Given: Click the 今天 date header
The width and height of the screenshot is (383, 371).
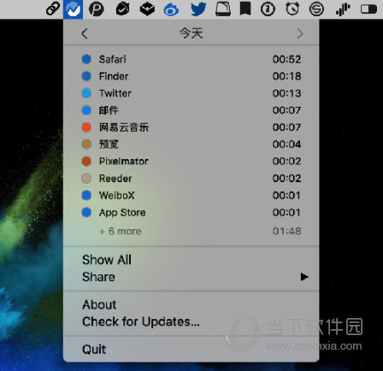Looking at the screenshot, I should point(191,33).
